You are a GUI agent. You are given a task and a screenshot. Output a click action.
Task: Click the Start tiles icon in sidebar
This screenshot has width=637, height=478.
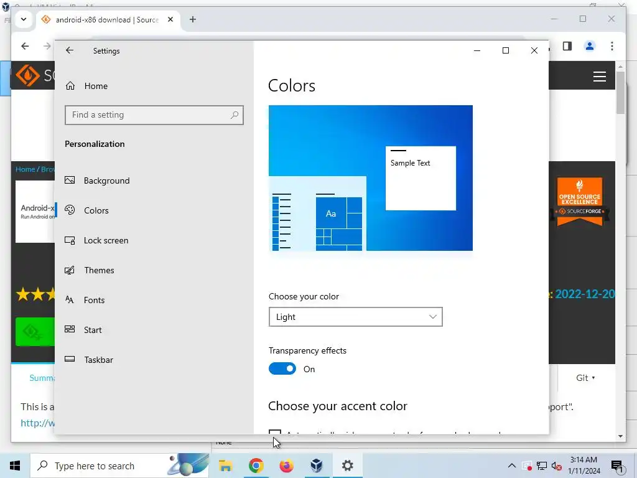pos(70,329)
